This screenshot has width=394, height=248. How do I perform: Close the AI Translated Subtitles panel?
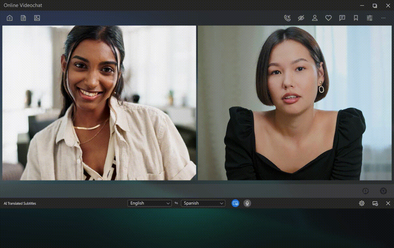[x=388, y=203]
